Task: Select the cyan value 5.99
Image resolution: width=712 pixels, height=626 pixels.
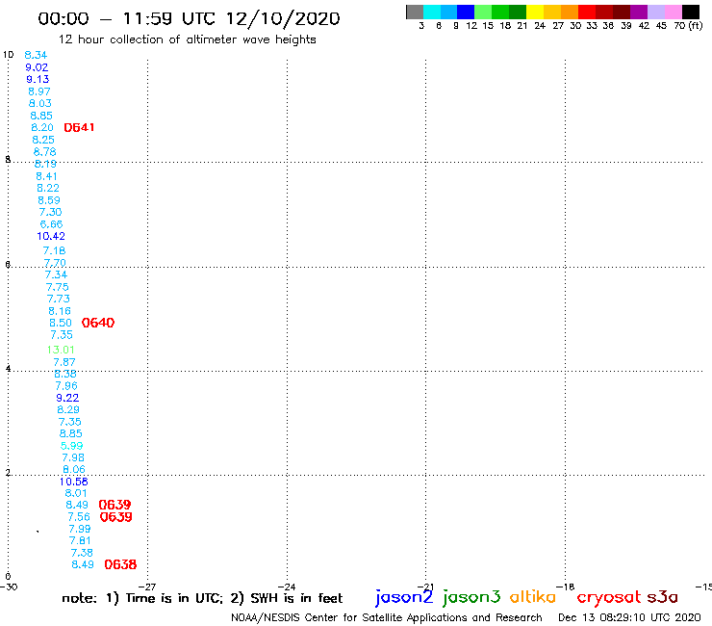Action: (x=72, y=446)
